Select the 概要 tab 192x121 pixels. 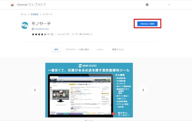(x=56, y=49)
